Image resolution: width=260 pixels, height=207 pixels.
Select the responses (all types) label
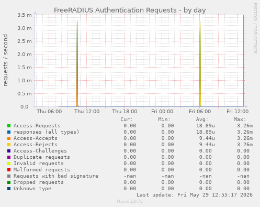click(47, 132)
